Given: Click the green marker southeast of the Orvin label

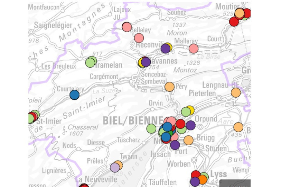Looking at the screenshot, I should click(186, 112).
